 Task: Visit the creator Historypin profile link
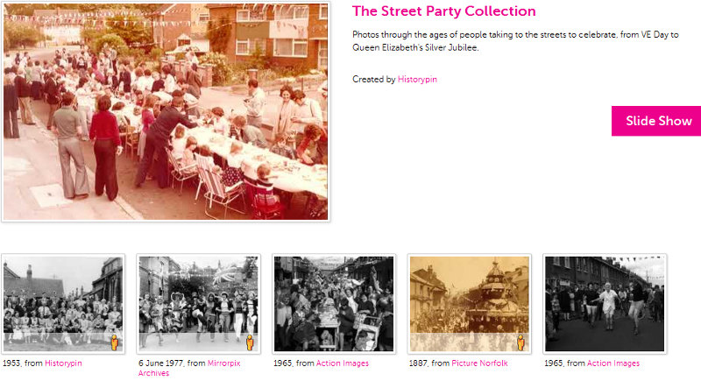tap(417, 80)
